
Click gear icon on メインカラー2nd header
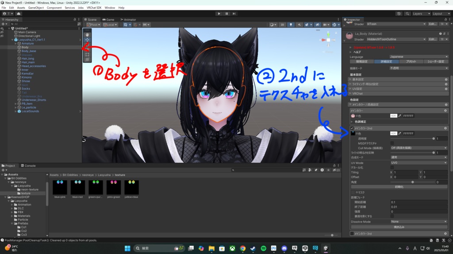(x=445, y=128)
